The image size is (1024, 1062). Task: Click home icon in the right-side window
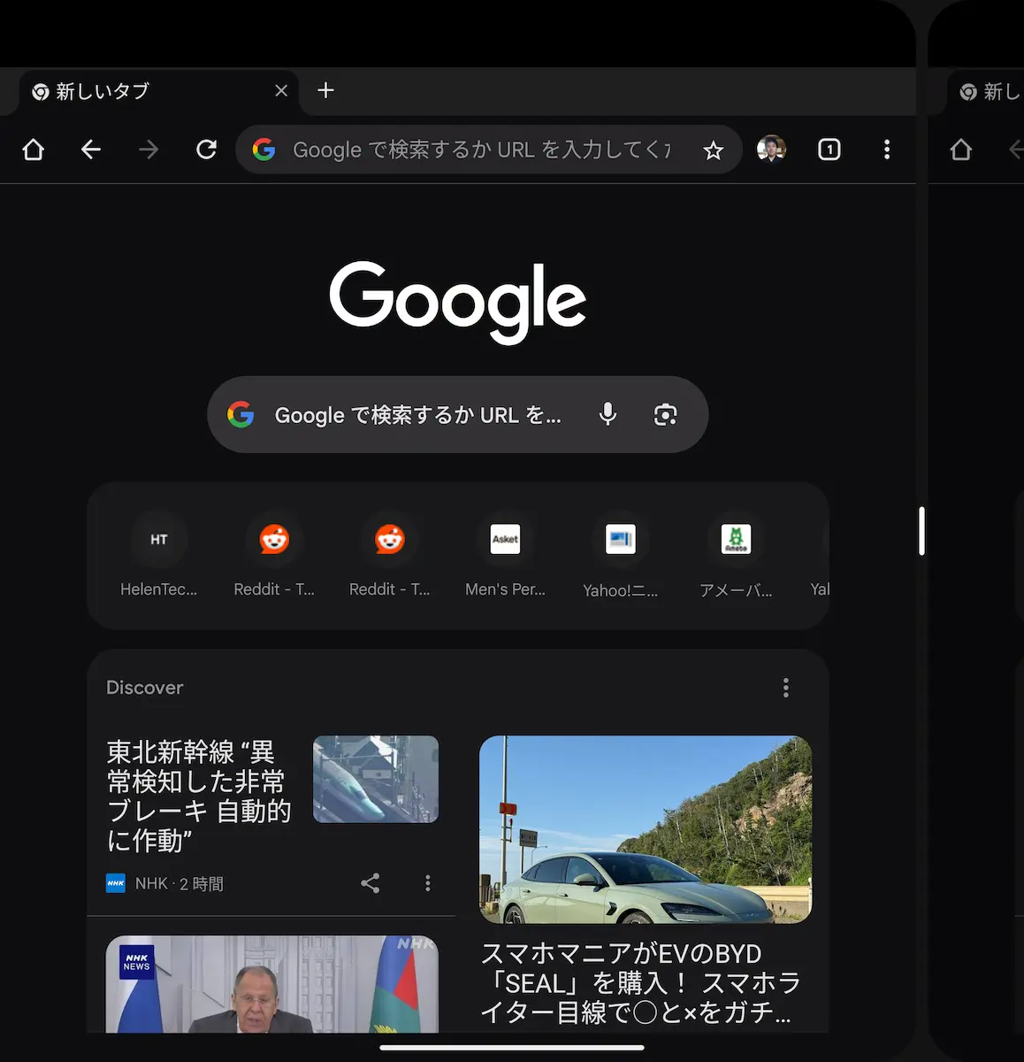click(961, 150)
